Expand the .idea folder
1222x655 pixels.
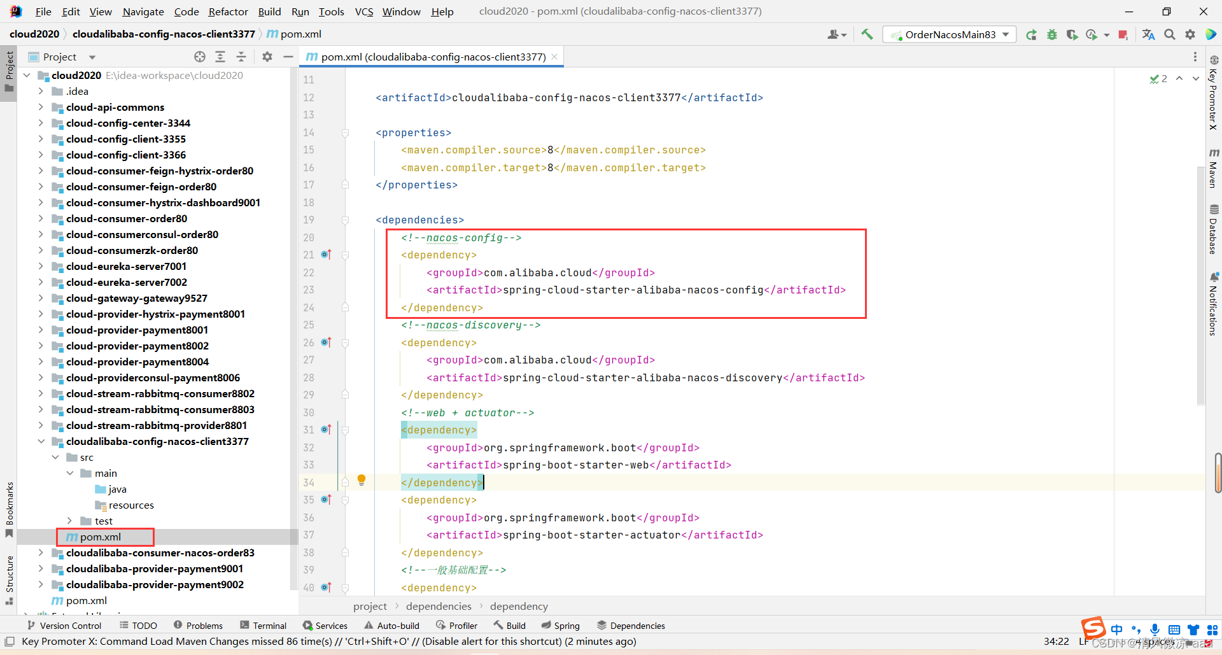pyautogui.click(x=41, y=91)
